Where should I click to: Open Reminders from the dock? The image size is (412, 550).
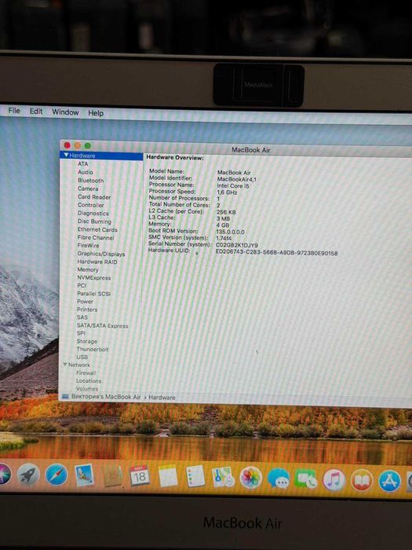point(195,476)
